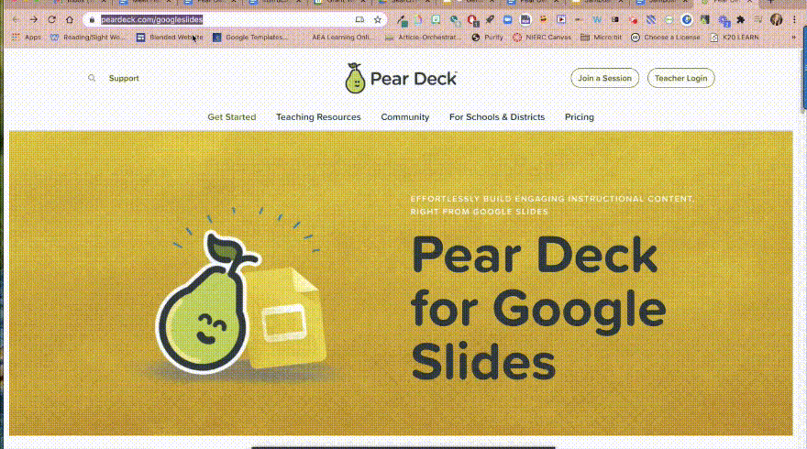Reload the page with the refresh icon
This screenshot has height=449, width=807.
(51, 19)
